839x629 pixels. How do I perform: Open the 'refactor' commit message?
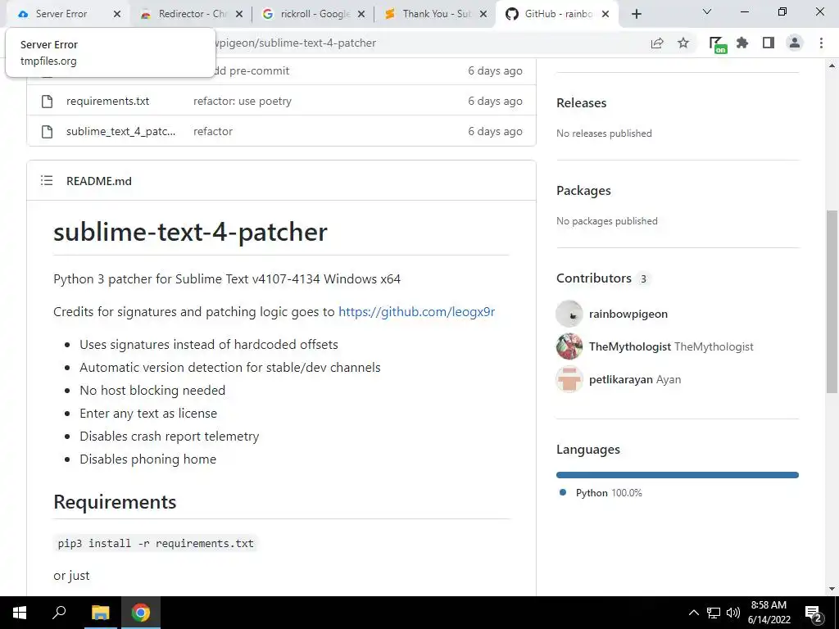click(213, 132)
